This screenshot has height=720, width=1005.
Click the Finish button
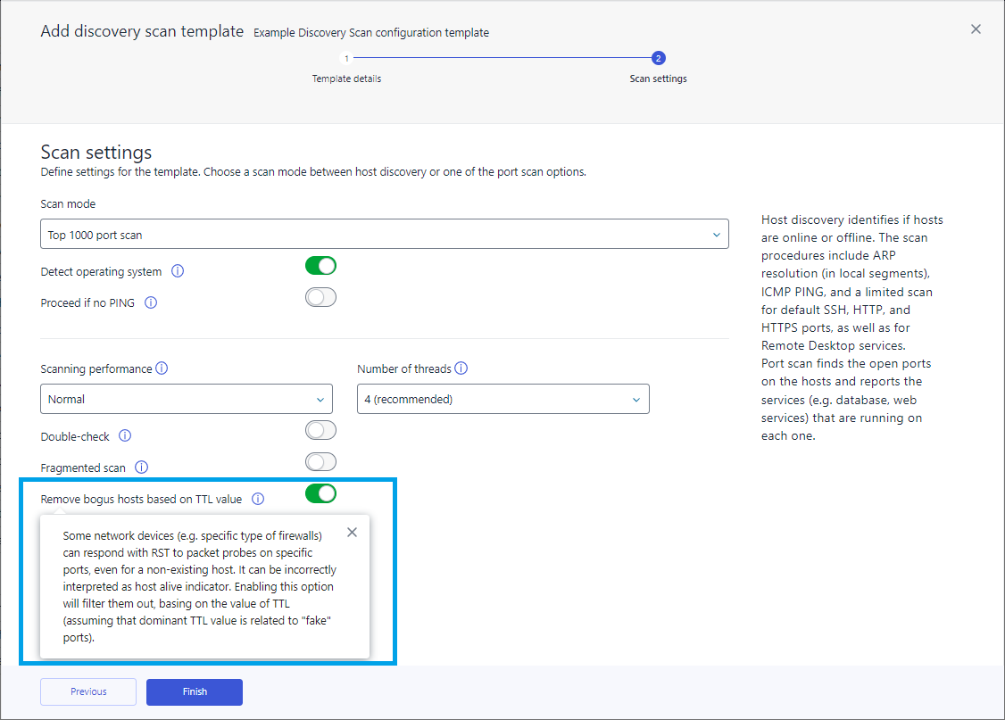tap(195, 691)
